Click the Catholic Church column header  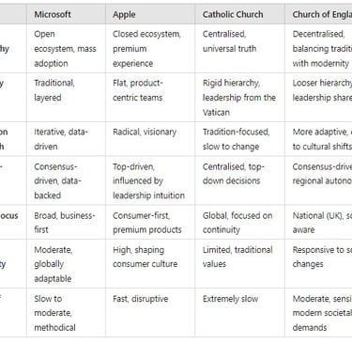[239, 14]
